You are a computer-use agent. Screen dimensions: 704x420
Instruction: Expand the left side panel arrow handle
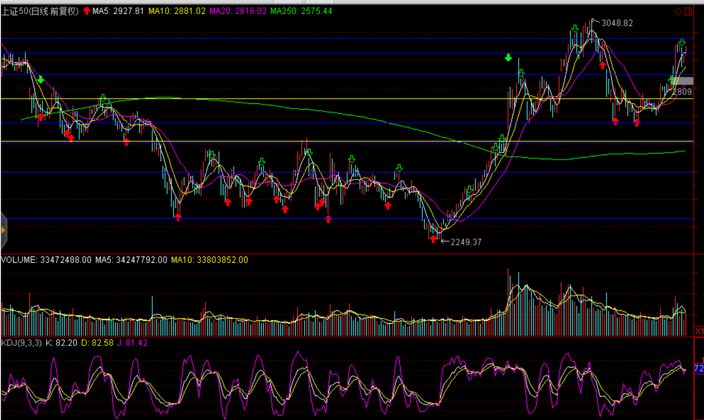[x=3, y=231]
